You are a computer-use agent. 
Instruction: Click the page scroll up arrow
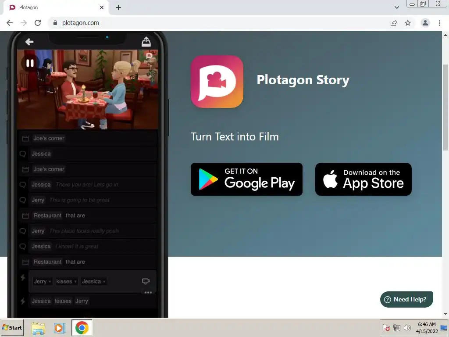[x=445, y=35]
